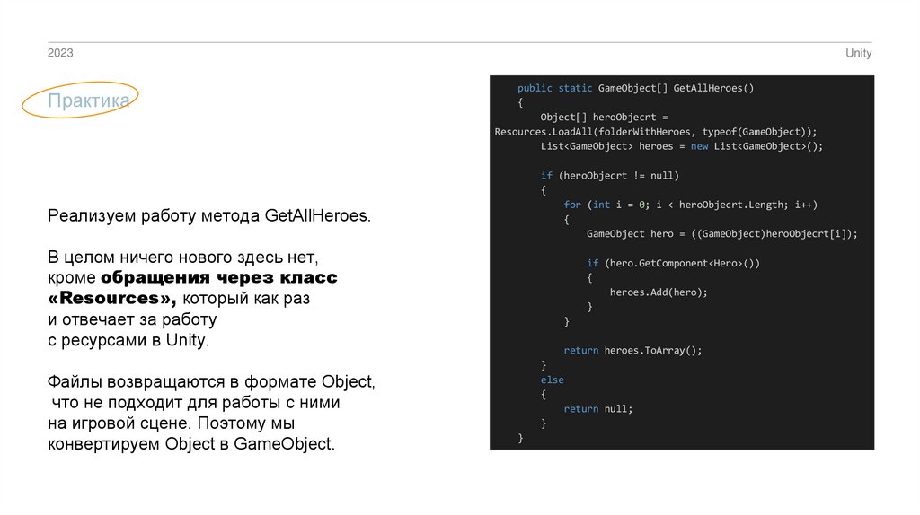The image size is (920, 515).
Task: Click the for-loop line with "heroObjecrt.Length"
Action: 691,205
